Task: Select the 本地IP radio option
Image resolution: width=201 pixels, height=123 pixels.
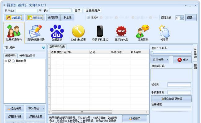Action: click(x=93, y=18)
